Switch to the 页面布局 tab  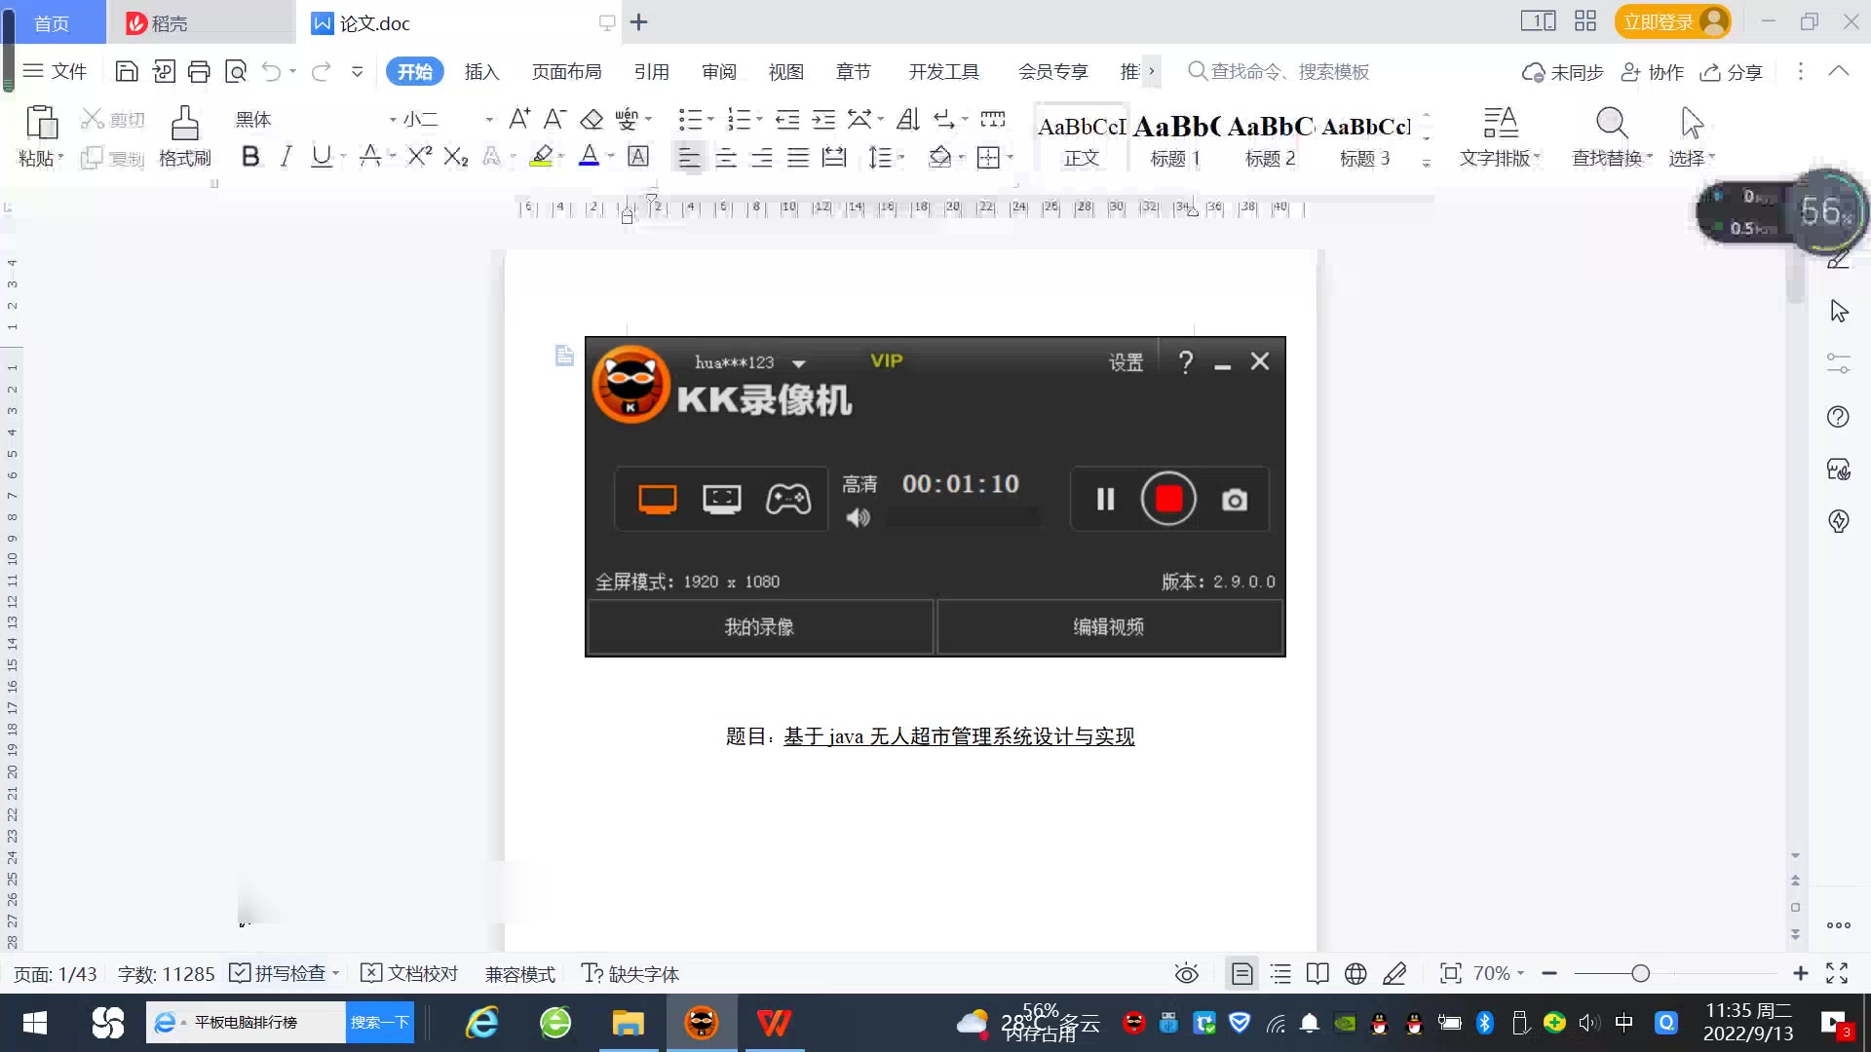click(x=566, y=71)
